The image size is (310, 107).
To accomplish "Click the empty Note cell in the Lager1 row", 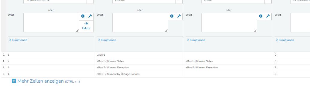I will [229, 55].
